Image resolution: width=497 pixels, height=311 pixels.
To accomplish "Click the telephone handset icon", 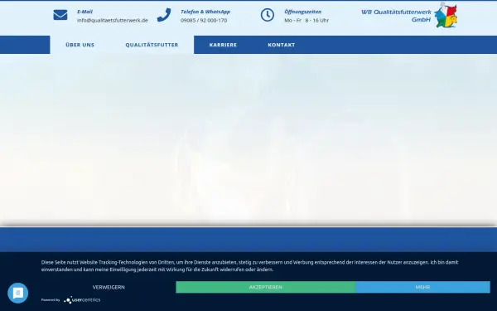I will (x=164, y=15).
